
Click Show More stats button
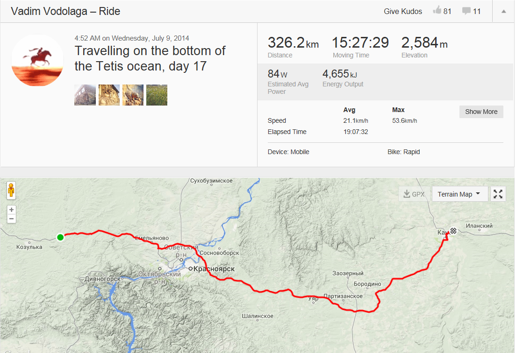pos(481,112)
